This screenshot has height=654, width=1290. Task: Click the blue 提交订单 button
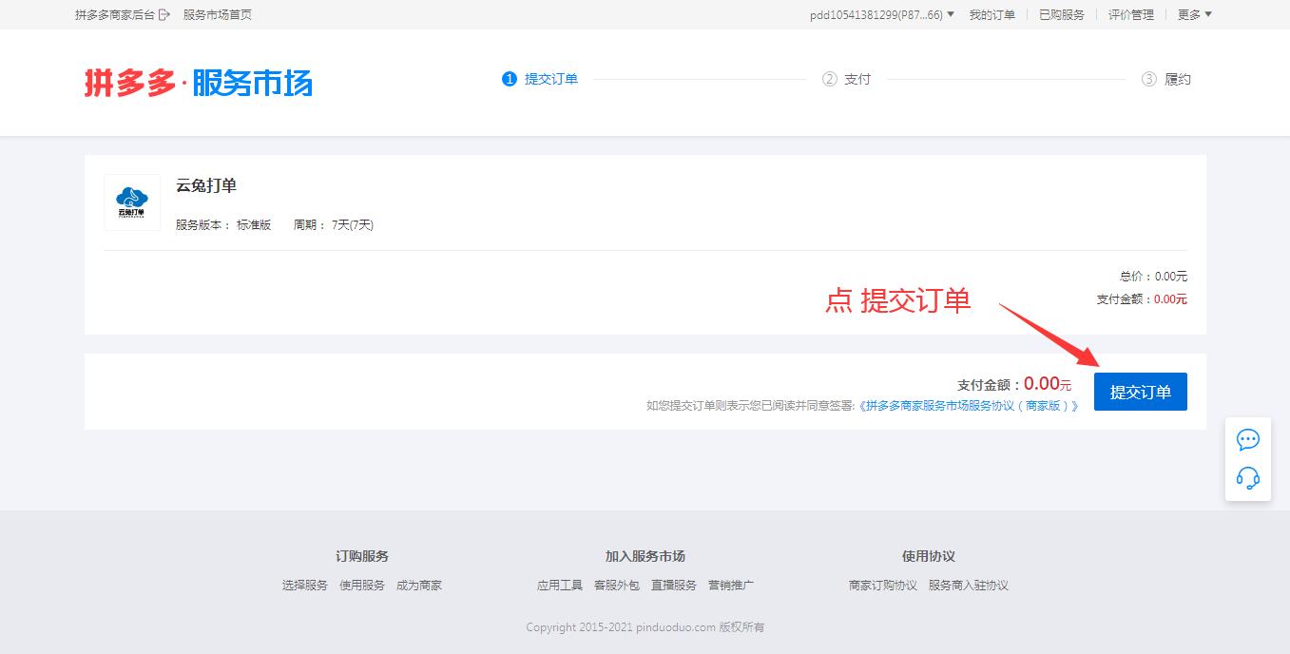(x=1141, y=392)
